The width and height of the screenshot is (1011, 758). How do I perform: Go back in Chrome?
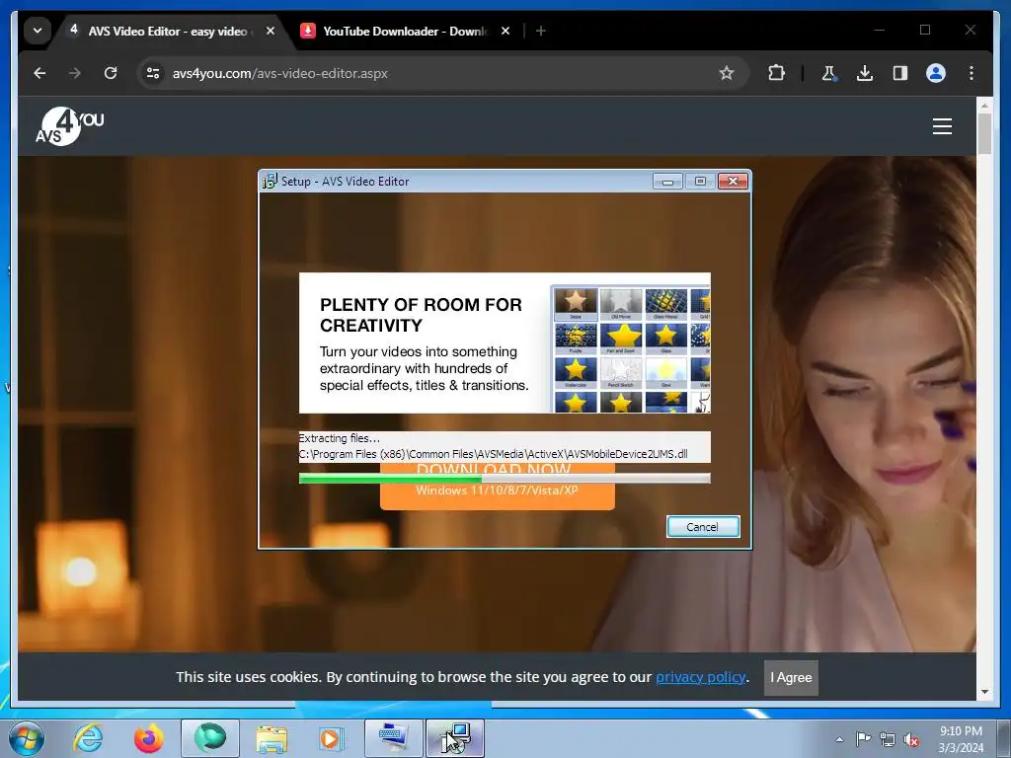[39, 73]
